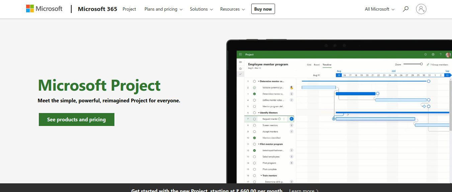Mark Pilot complete task as done
452x192 pixels.
pos(255,169)
